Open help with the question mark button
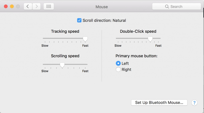The width and height of the screenshot is (204, 113). coord(194,103)
